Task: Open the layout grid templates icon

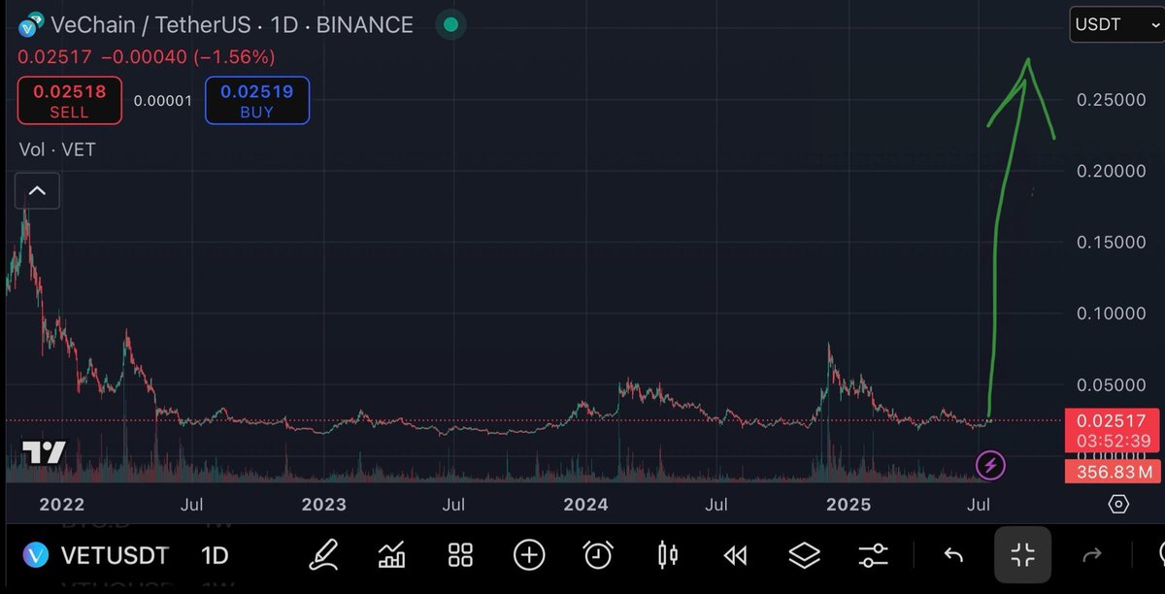Action: coord(460,555)
